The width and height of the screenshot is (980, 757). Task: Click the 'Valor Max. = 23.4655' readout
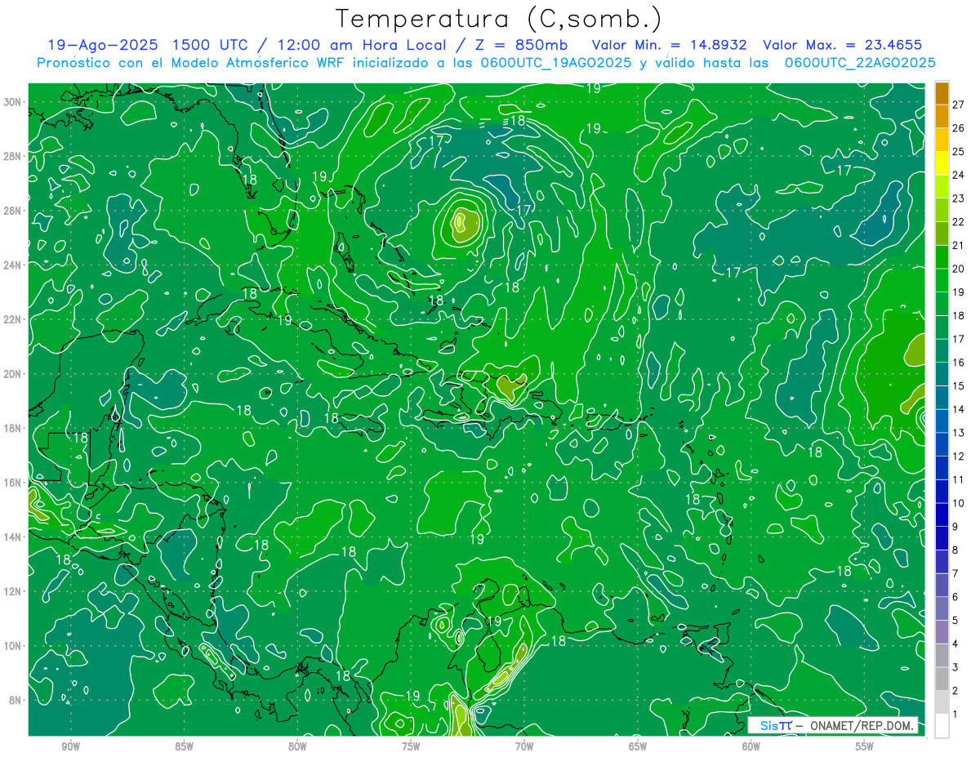[842, 45]
